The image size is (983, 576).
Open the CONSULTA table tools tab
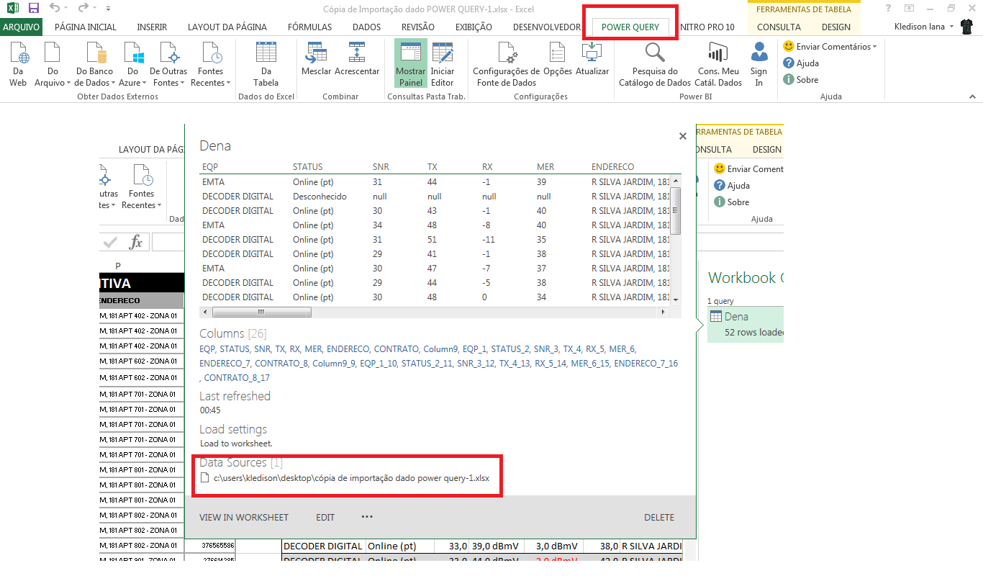click(x=779, y=27)
